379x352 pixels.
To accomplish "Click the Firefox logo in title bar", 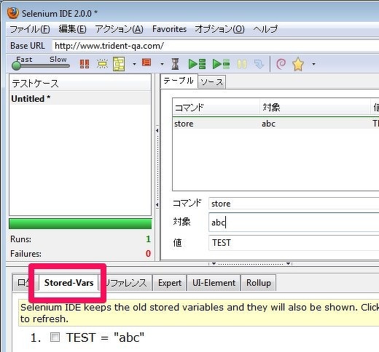I will [13, 13].
